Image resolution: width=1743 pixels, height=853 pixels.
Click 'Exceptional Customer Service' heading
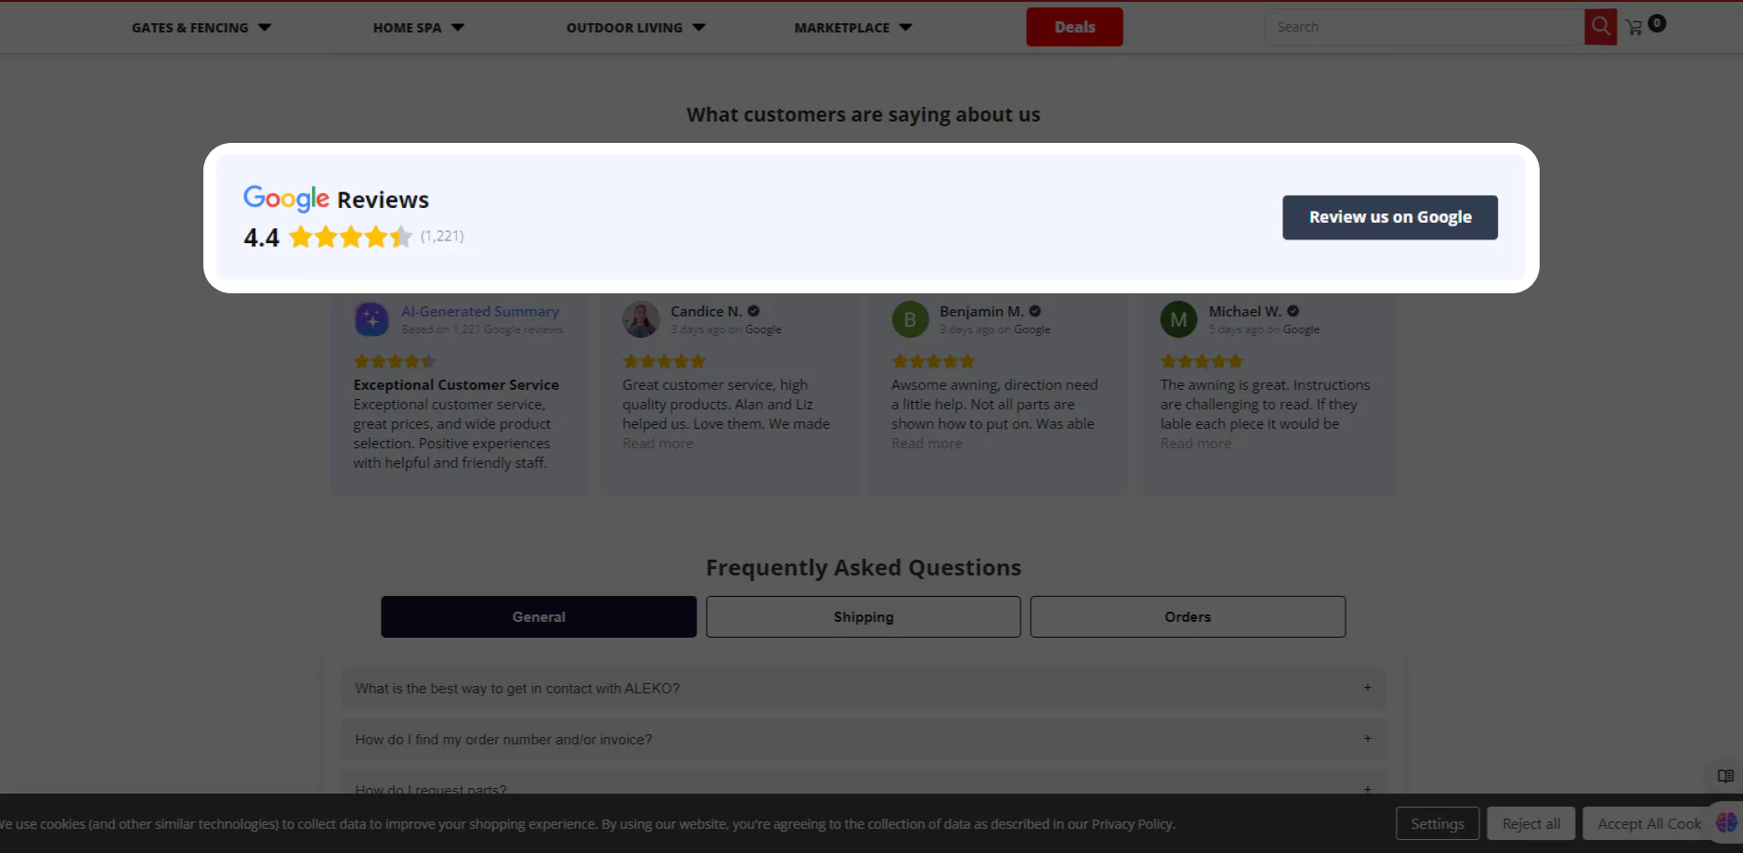[x=456, y=384]
